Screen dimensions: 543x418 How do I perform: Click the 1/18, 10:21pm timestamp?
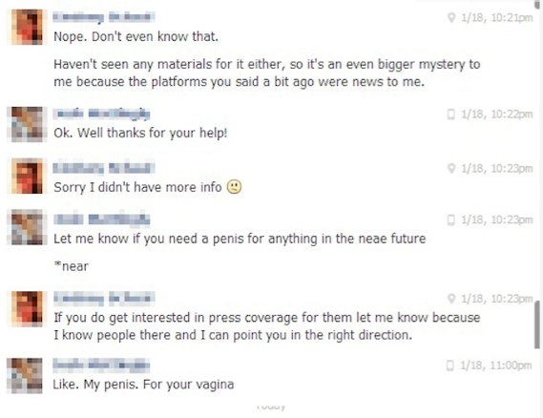(x=497, y=17)
